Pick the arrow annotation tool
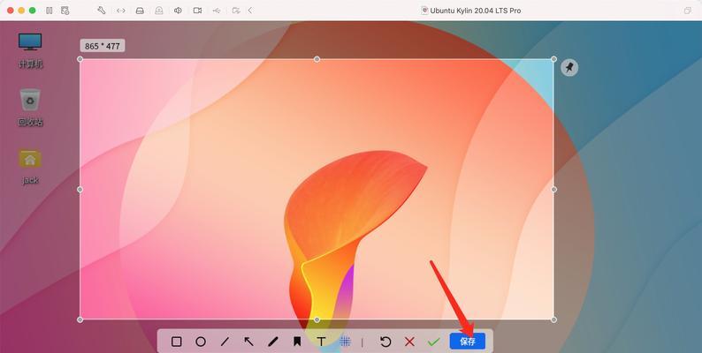 click(249, 342)
